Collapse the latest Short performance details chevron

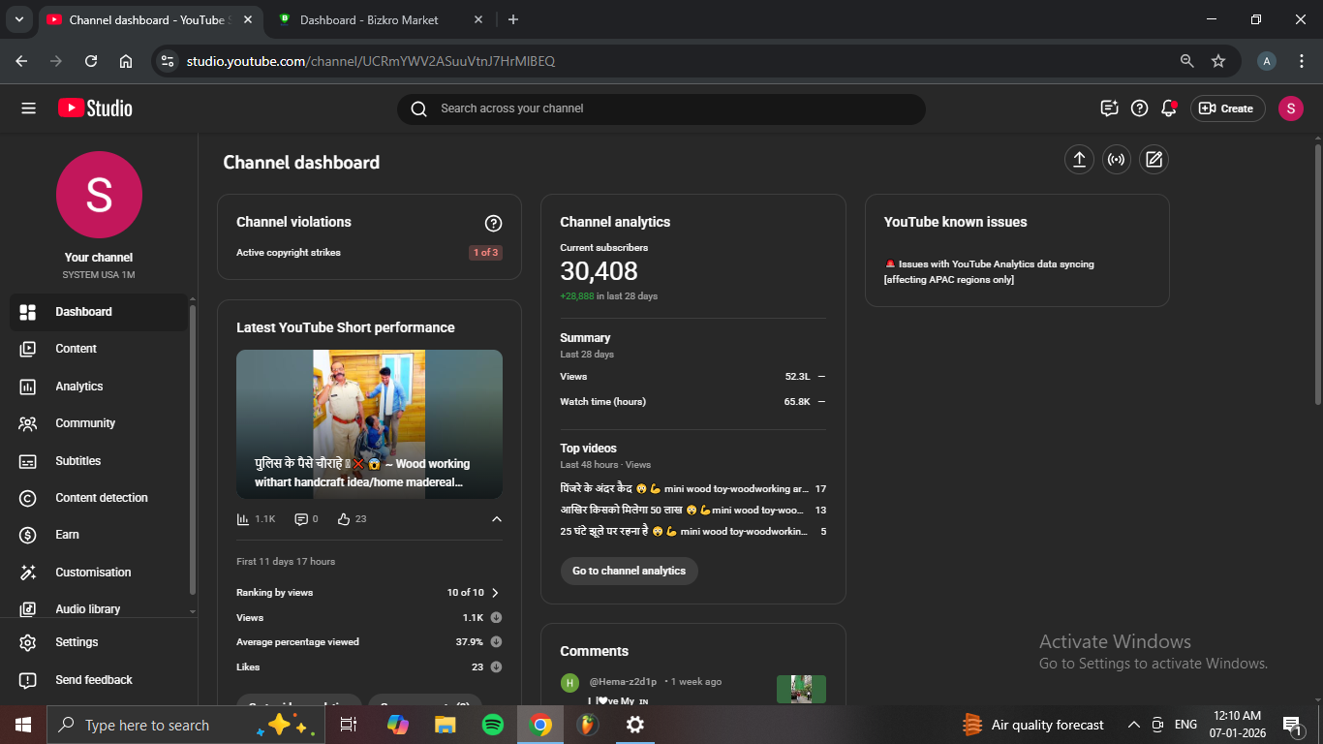[497, 519]
